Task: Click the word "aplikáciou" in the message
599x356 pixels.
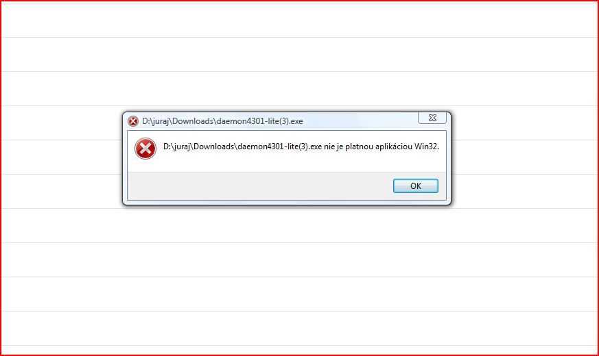Action: click(394, 147)
